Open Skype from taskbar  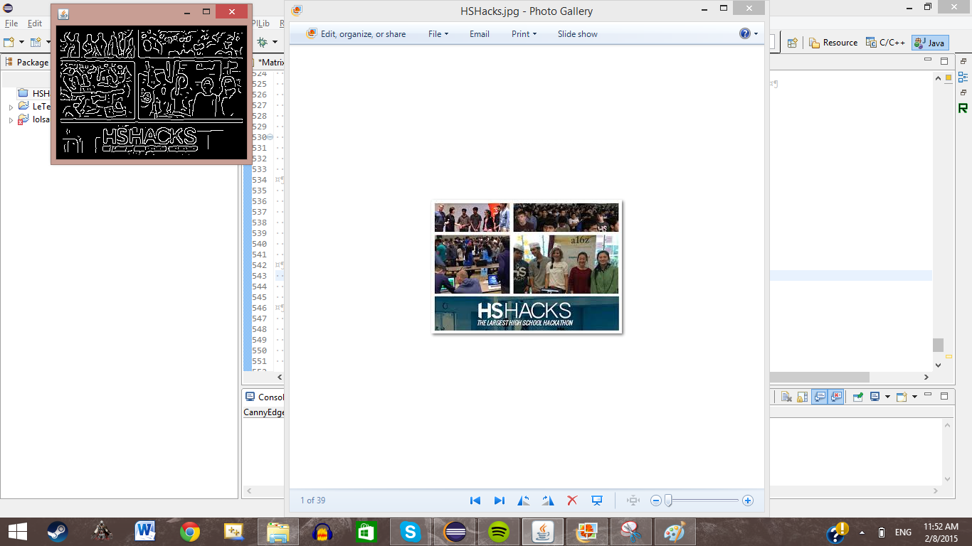[410, 532]
